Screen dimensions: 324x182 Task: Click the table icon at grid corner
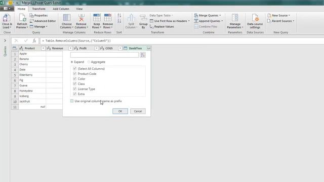15,49
